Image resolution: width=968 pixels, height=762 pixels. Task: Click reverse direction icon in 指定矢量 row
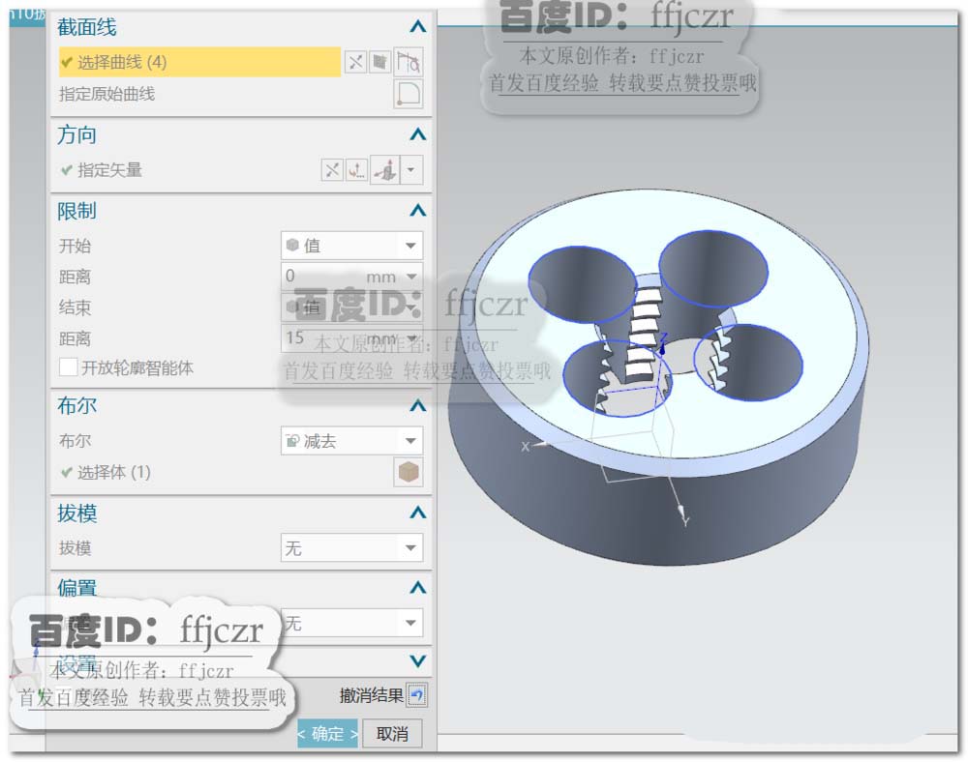click(x=332, y=169)
